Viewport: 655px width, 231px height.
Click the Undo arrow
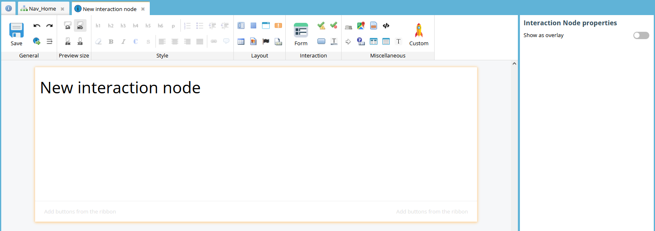tap(37, 26)
